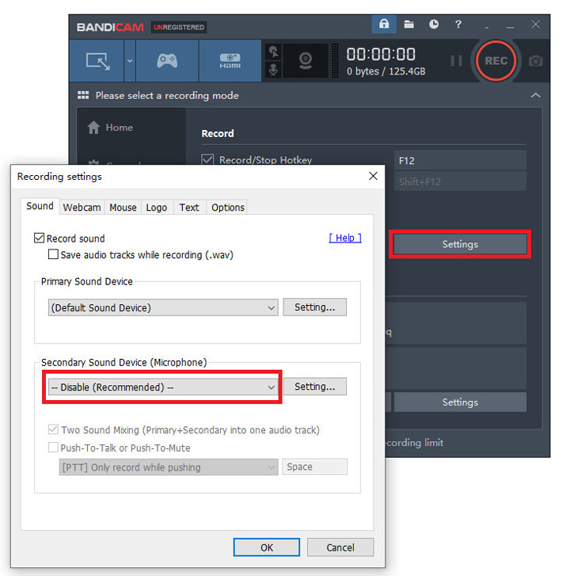Viewport: 570px width, 576px height.
Task: Toggle the webcam overlay icon
Action: click(306, 61)
